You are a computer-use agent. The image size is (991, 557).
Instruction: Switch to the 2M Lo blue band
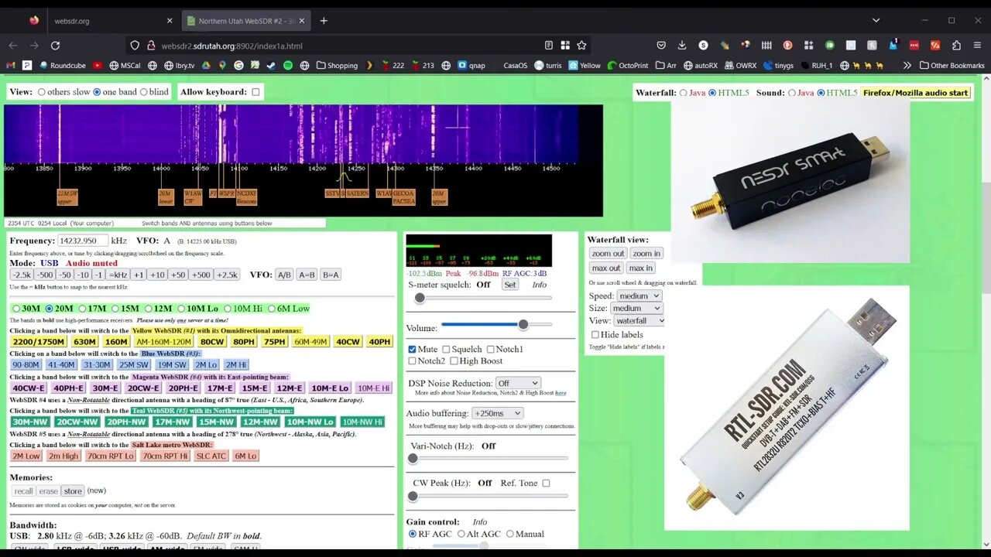206,364
